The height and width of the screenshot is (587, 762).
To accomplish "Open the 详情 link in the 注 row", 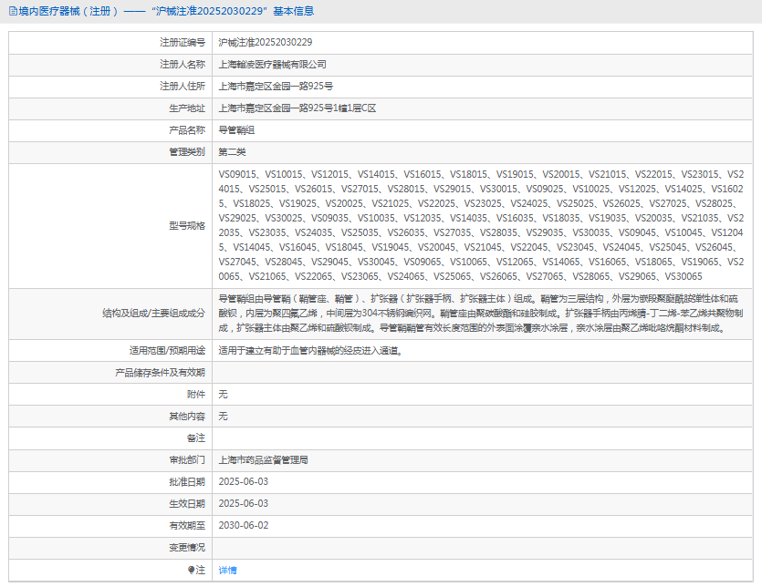I will click(227, 570).
